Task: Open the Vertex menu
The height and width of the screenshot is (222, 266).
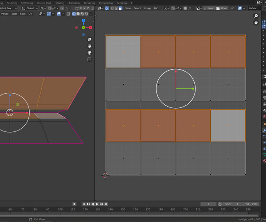Action: 5,14
